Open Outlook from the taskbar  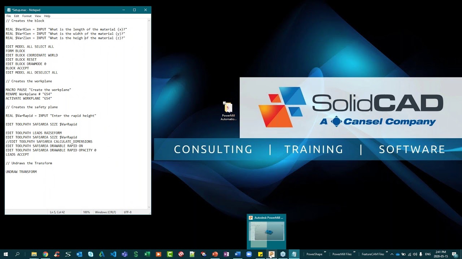point(79,254)
